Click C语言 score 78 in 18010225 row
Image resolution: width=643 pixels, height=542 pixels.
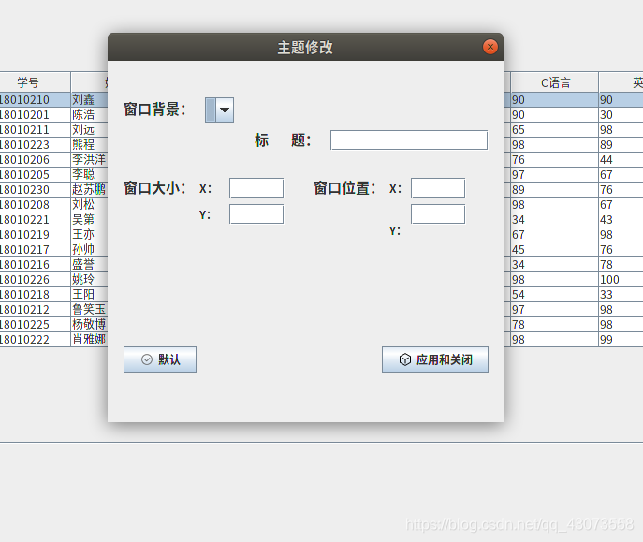(554, 324)
